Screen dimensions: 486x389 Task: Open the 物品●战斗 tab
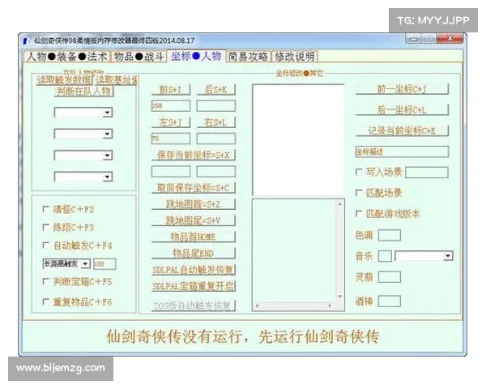pyautogui.click(x=139, y=57)
